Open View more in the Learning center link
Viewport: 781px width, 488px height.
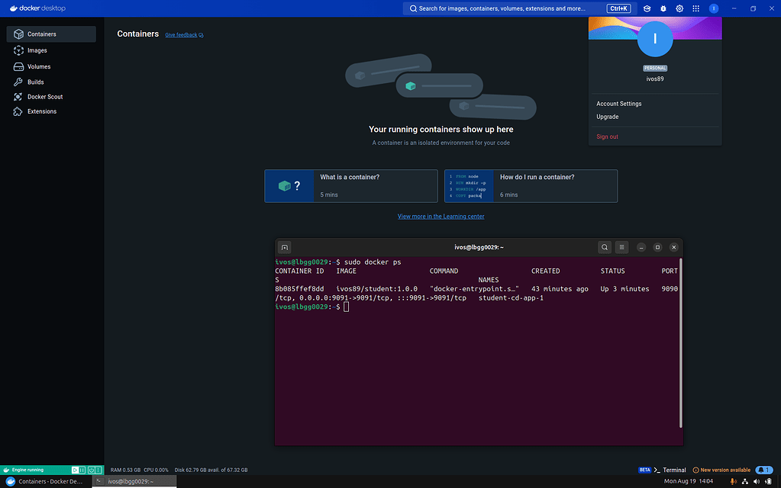[x=441, y=216]
